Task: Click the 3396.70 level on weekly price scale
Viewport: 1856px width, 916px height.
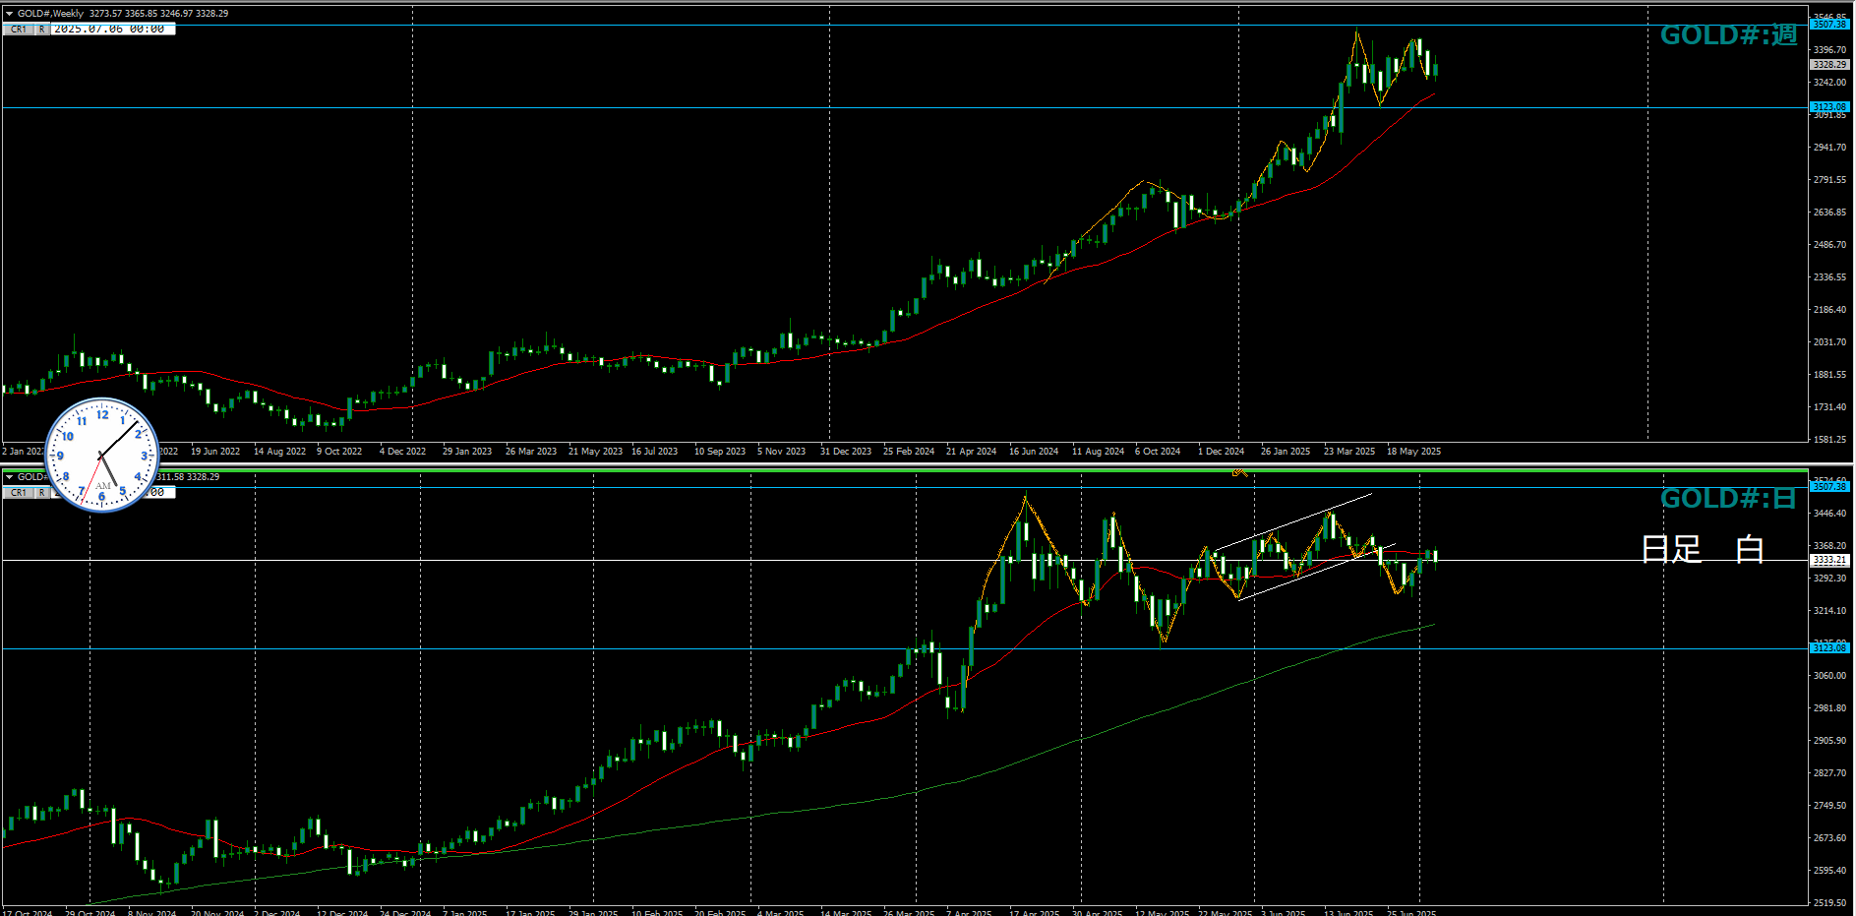Action: 1829,50
